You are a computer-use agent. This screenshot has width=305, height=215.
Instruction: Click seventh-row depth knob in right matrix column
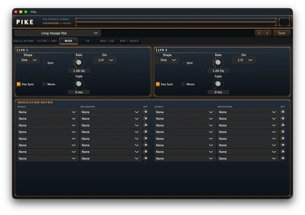tap(283, 152)
